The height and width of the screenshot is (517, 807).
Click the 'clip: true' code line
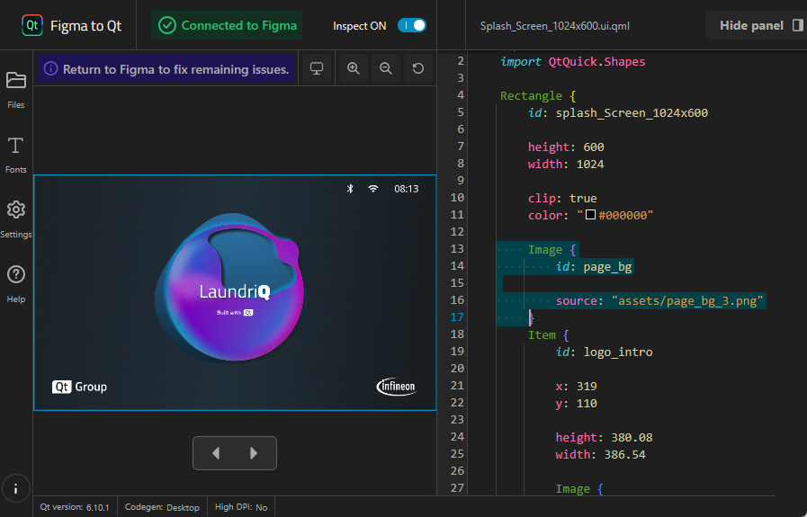point(562,198)
